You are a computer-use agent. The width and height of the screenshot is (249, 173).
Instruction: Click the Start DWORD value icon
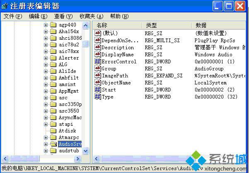pyautogui.click(x=98, y=89)
